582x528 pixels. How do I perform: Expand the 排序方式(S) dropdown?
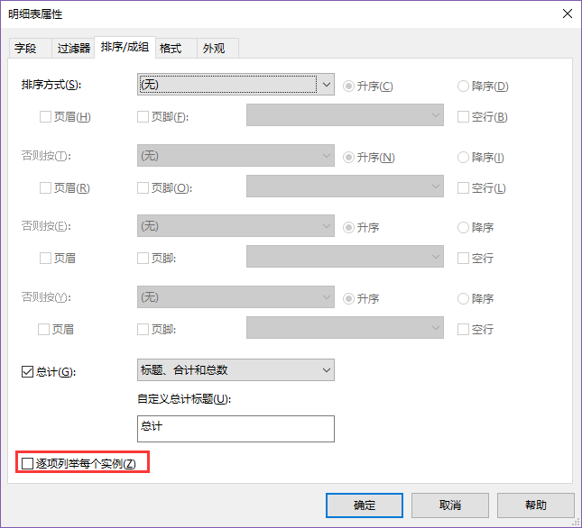click(x=236, y=85)
